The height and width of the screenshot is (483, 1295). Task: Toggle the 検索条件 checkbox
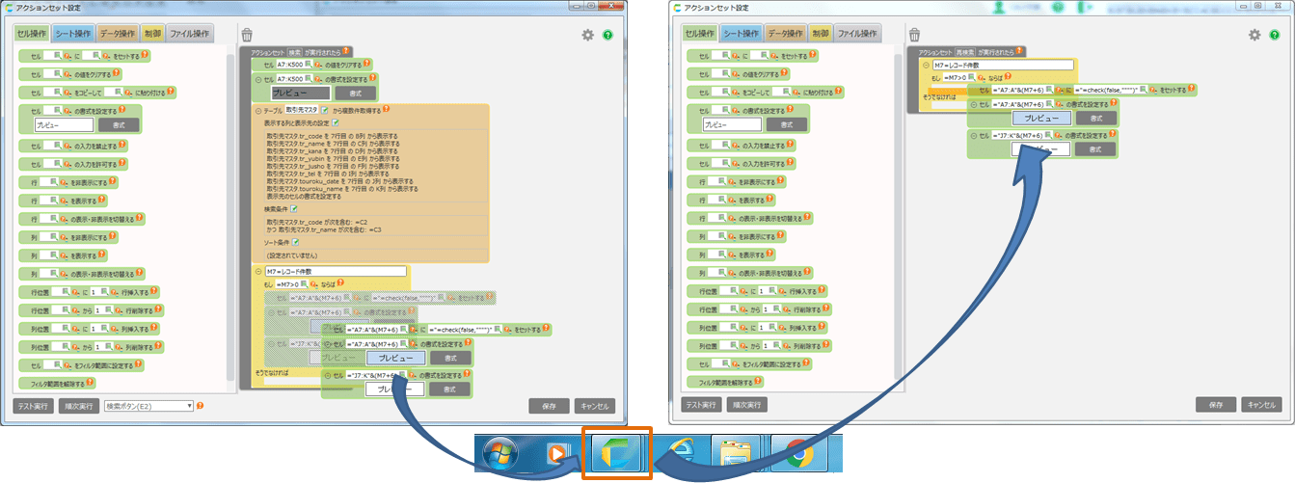click(x=295, y=208)
